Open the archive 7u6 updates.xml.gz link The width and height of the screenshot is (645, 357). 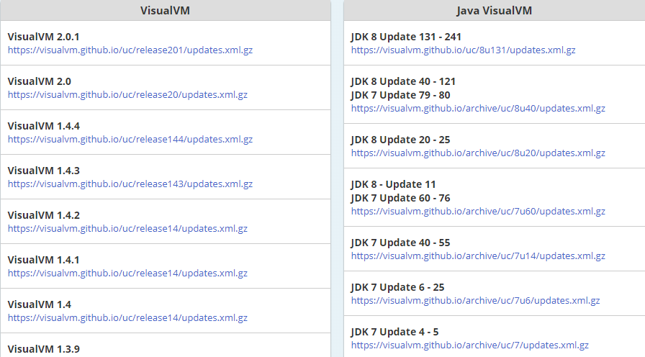[475, 301]
